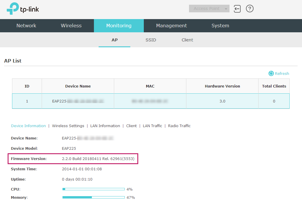Open the Client sub-tab

(187, 40)
